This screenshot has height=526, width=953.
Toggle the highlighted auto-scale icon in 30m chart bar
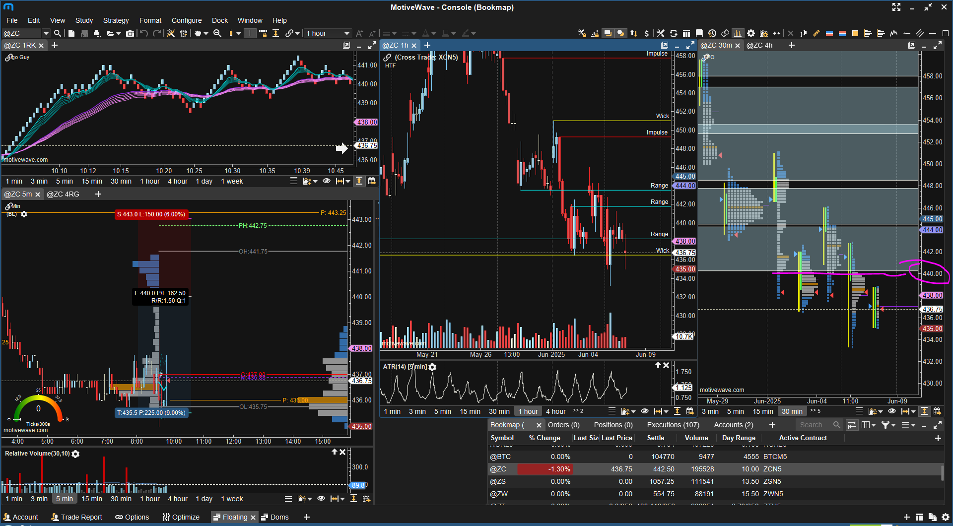(924, 411)
